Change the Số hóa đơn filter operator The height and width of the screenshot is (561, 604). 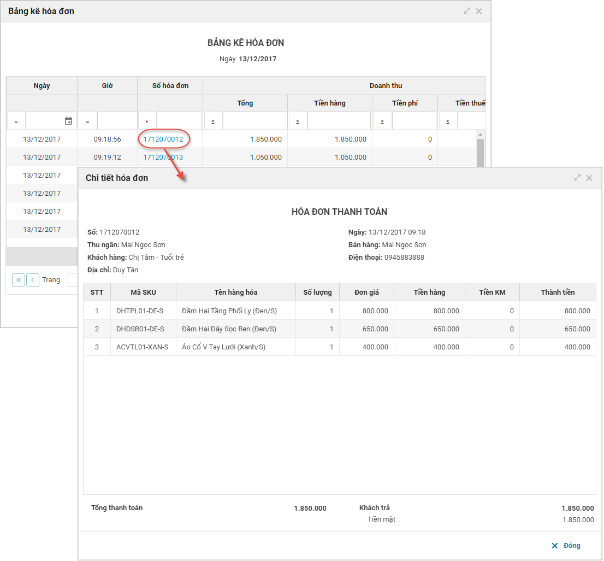coord(147,121)
